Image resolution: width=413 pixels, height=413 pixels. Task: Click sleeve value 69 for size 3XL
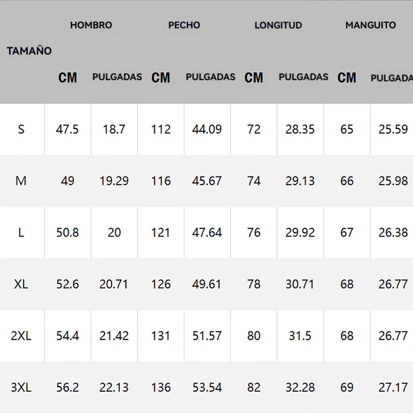tap(347, 387)
